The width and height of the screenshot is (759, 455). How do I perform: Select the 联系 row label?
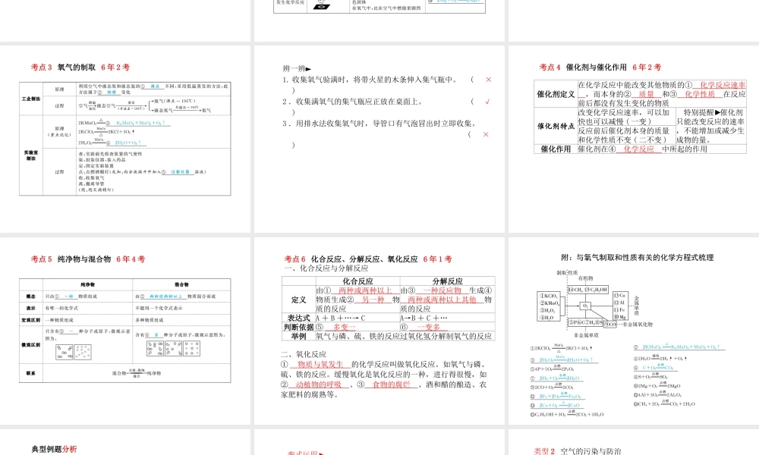(31, 373)
